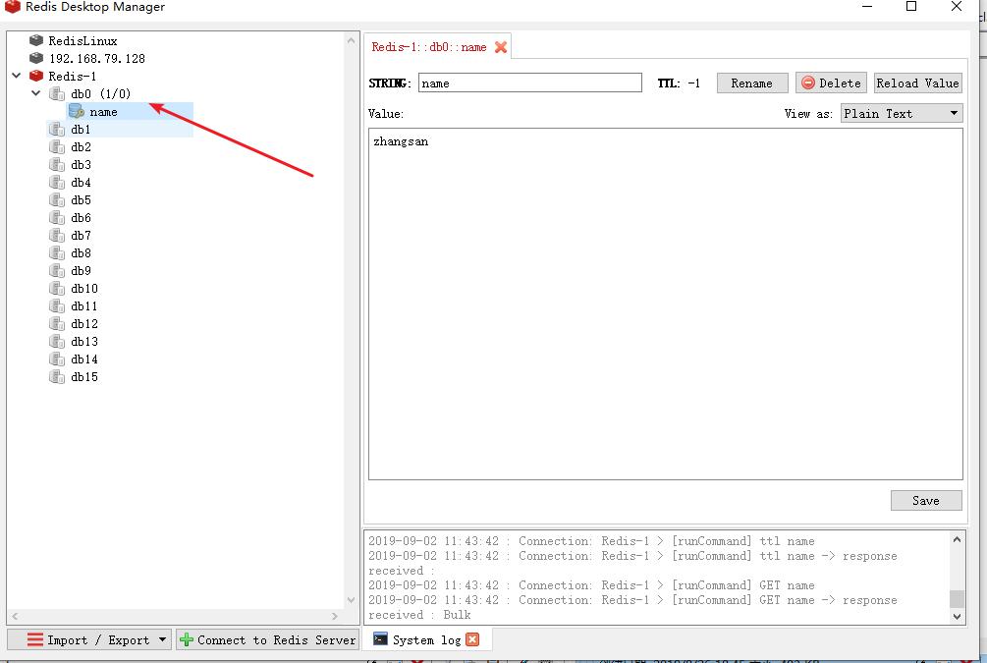The image size is (987, 663).
Task: Click the Redis Desktop Manager title icon
Action: (12, 6)
